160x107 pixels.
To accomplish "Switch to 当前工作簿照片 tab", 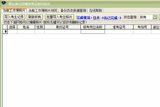I will pyautogui.click(x=14, y=10).
